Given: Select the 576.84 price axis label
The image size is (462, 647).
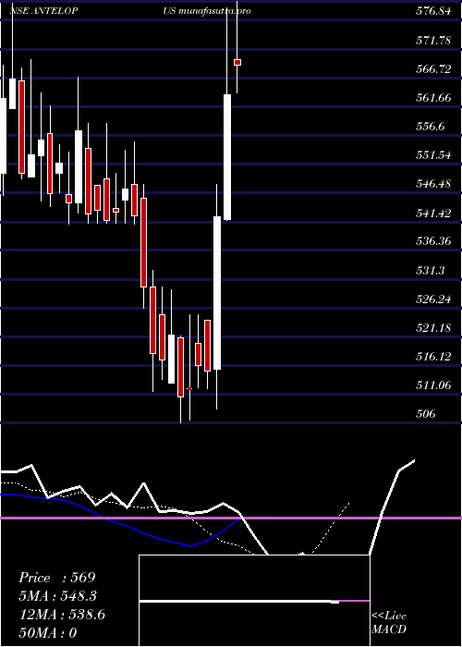Looking at the screenshot, I should coord(433,11).
